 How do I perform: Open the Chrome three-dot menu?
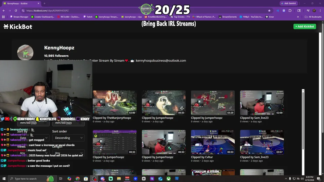point(320,11)
